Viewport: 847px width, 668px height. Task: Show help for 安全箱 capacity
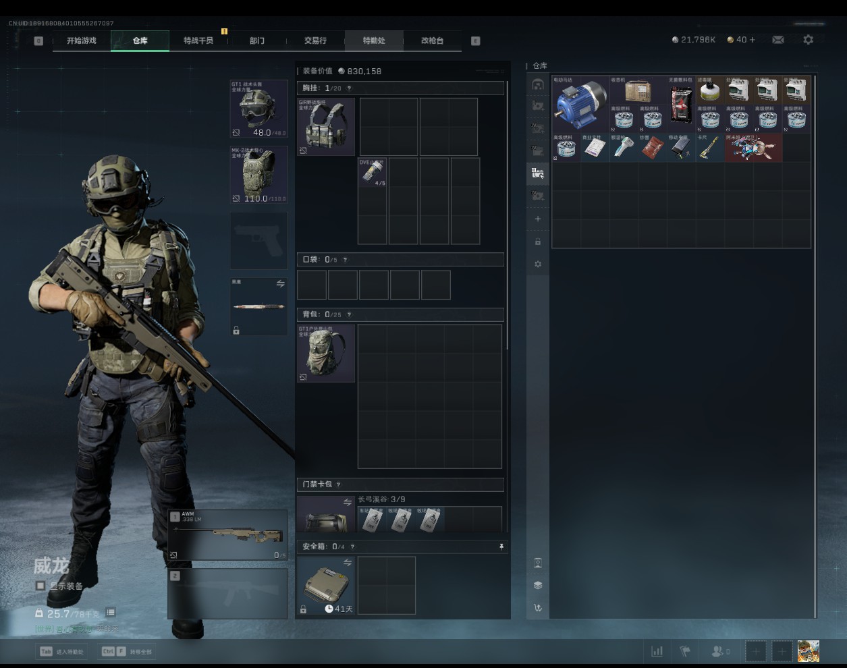coord(352,547)
